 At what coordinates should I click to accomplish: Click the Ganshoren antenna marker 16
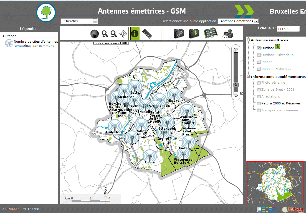coord(125,91)
